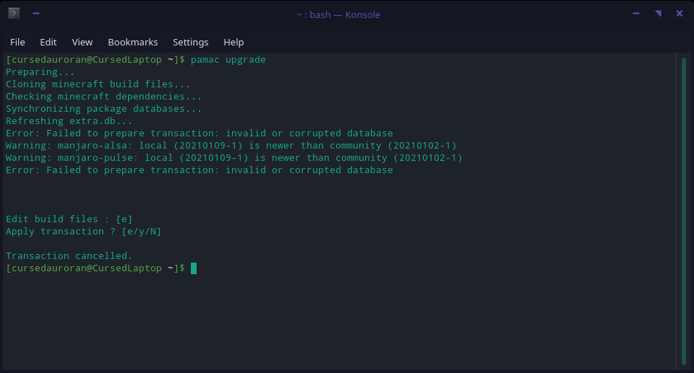
Task: Minimize the Konsole window
Action: point(636,14)
